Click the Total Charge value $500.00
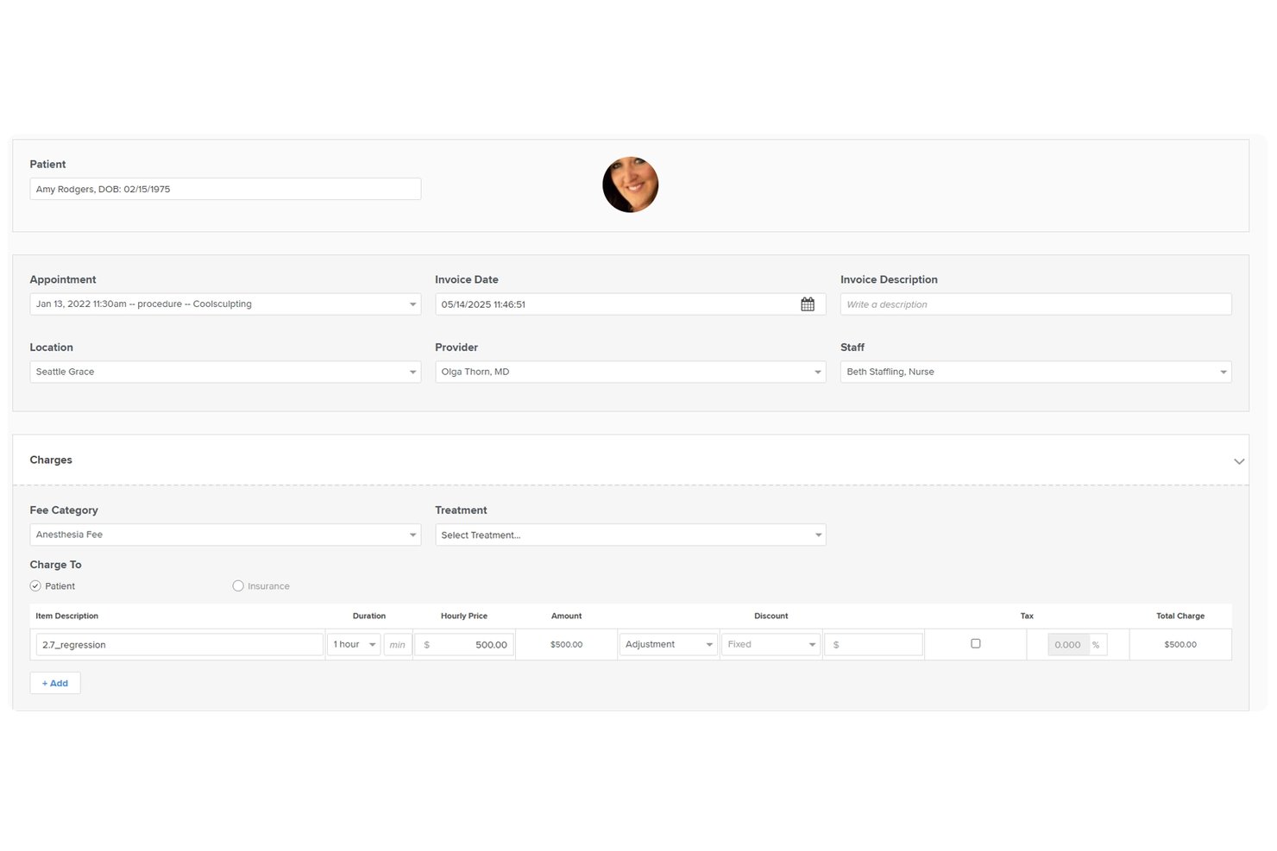1277x851 pixels. [1180, 644]
